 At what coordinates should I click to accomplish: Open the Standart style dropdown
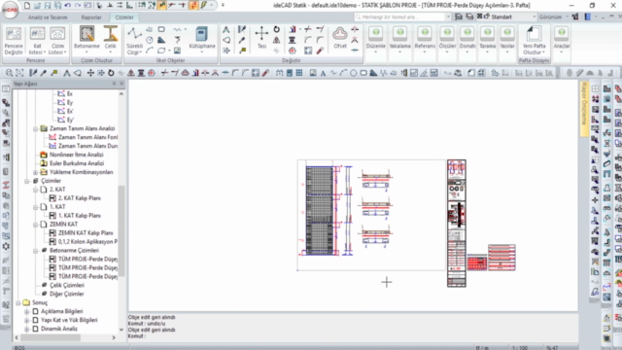[x=512, y=17]
